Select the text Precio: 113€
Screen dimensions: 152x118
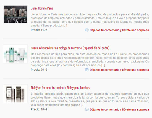click(x=39, y=30)
